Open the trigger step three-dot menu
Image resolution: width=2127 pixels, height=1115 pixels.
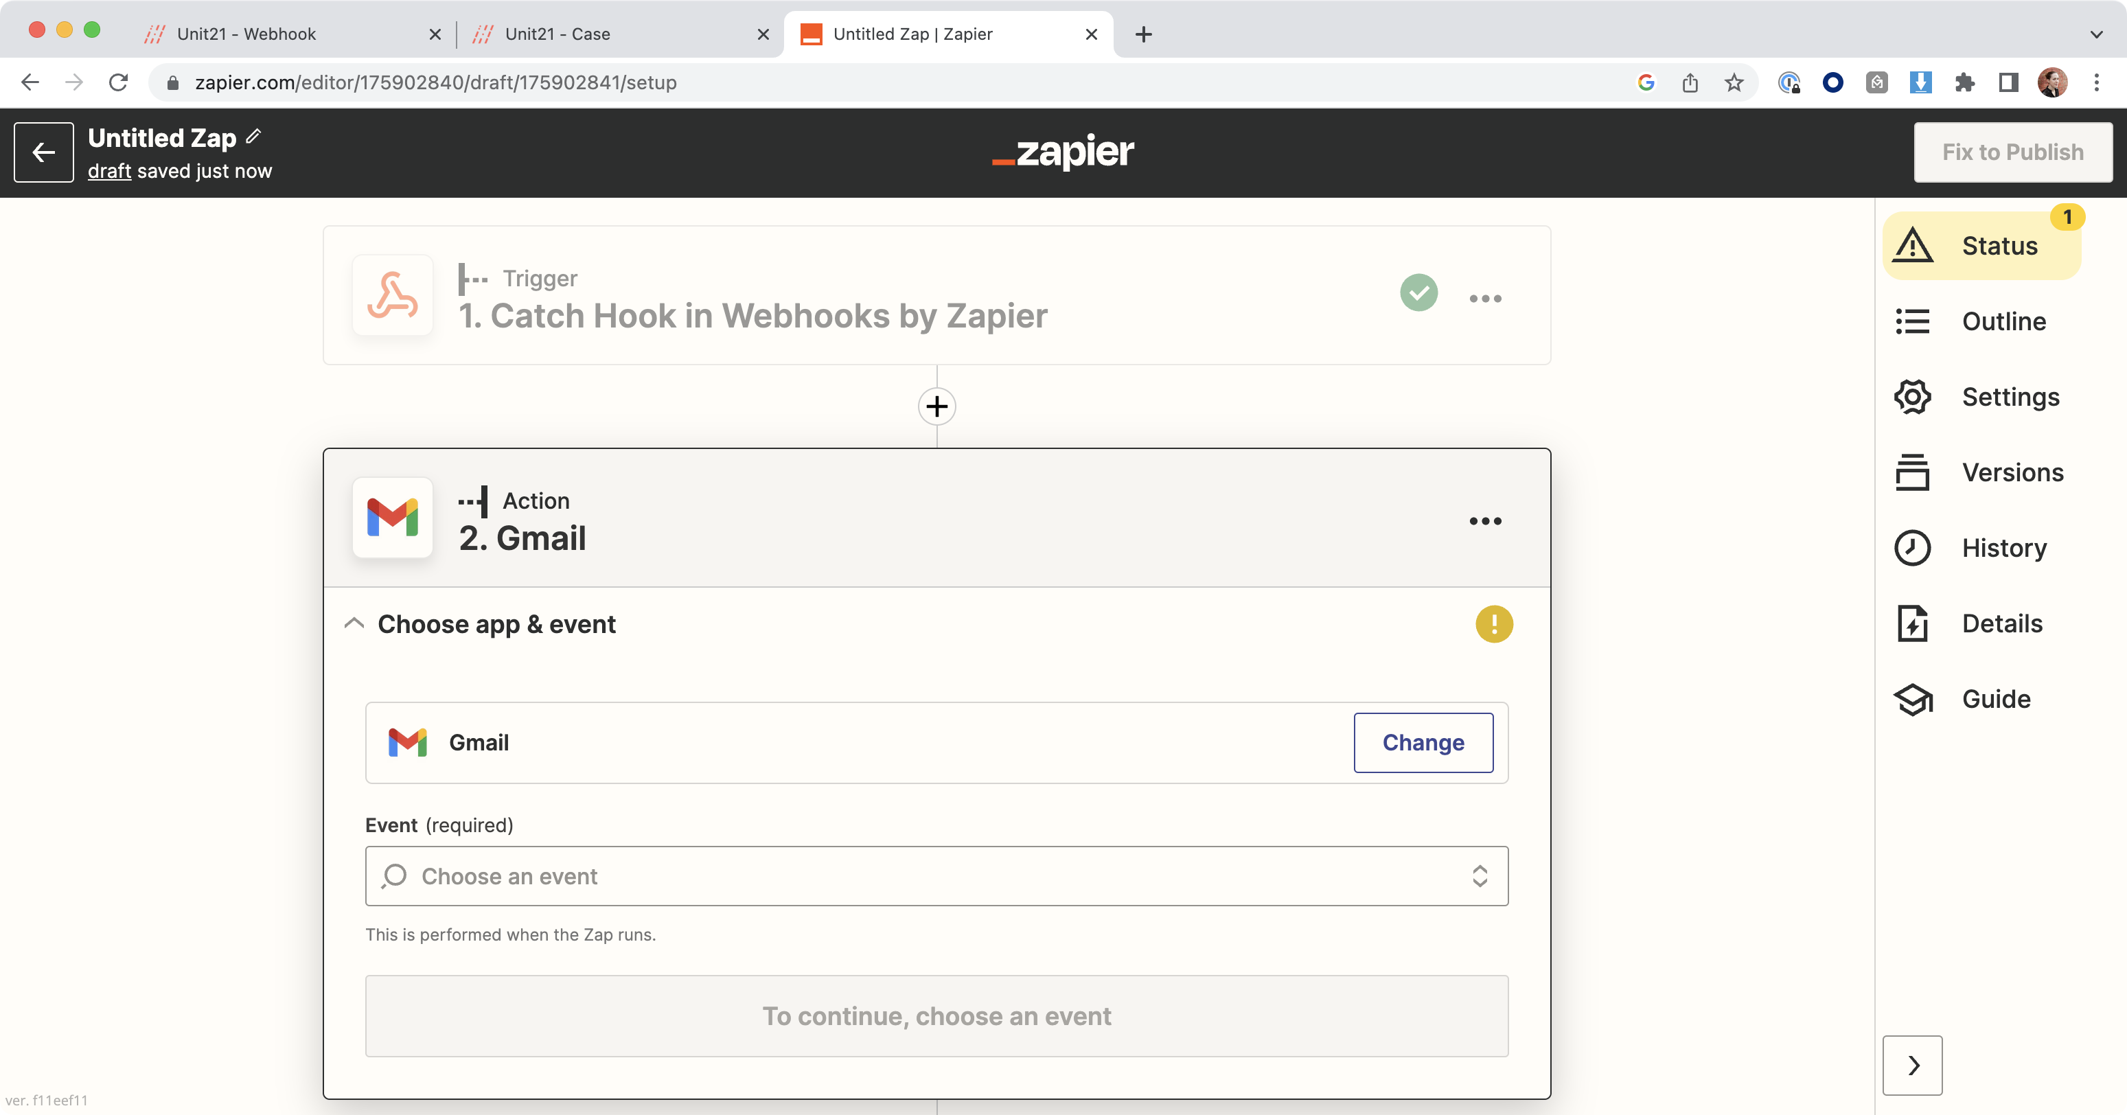coord(1484,299)
